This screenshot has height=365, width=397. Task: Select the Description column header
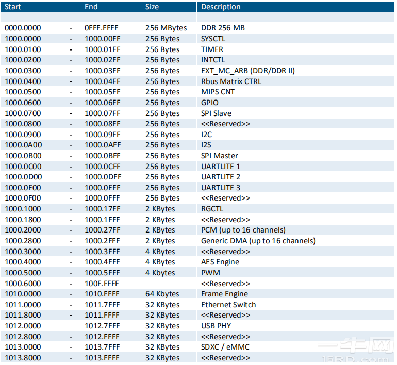coord(221,7)
